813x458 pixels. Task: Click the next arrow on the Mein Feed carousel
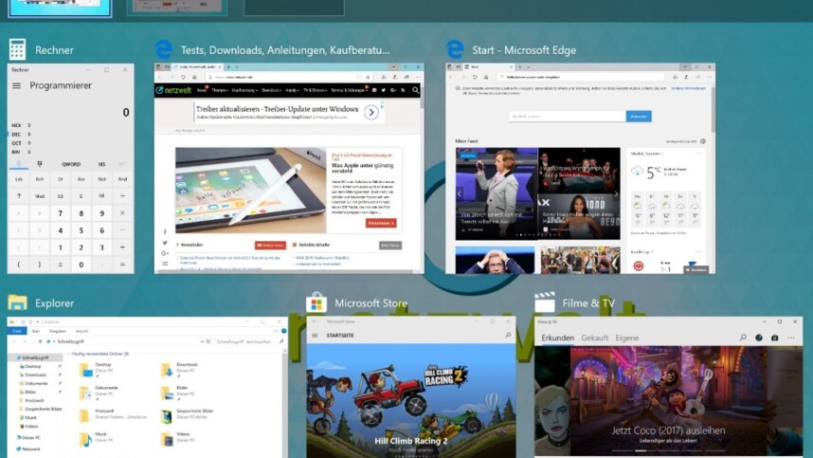tap(616, 193)
